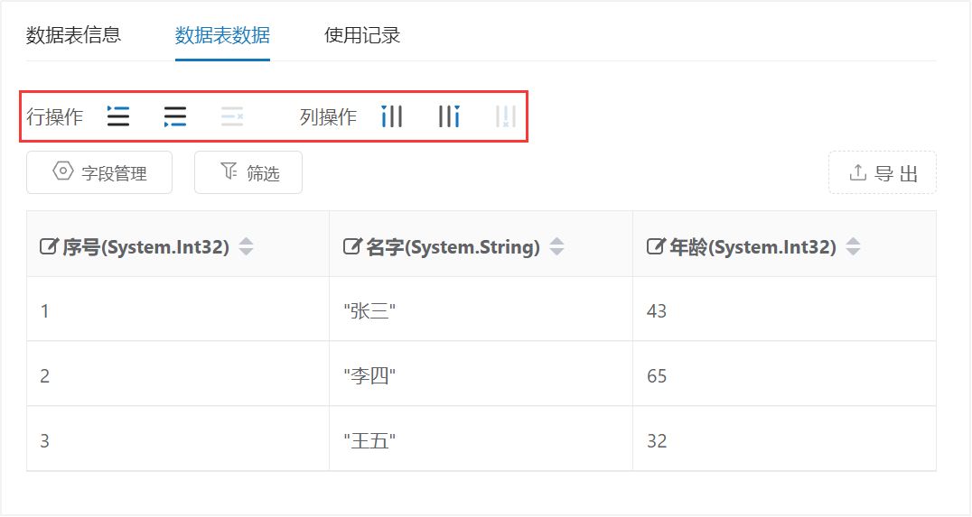This screenshot has width=972, height=517.
Task: Click the greyed-out delete row icon
Action: 232,116
